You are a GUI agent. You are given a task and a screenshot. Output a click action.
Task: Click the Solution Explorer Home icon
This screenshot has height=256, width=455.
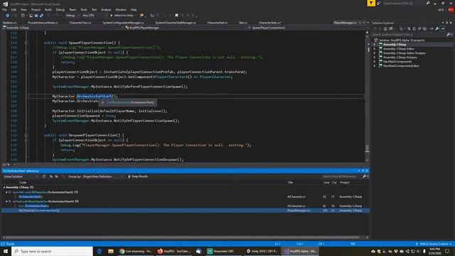tap(385, 28)
